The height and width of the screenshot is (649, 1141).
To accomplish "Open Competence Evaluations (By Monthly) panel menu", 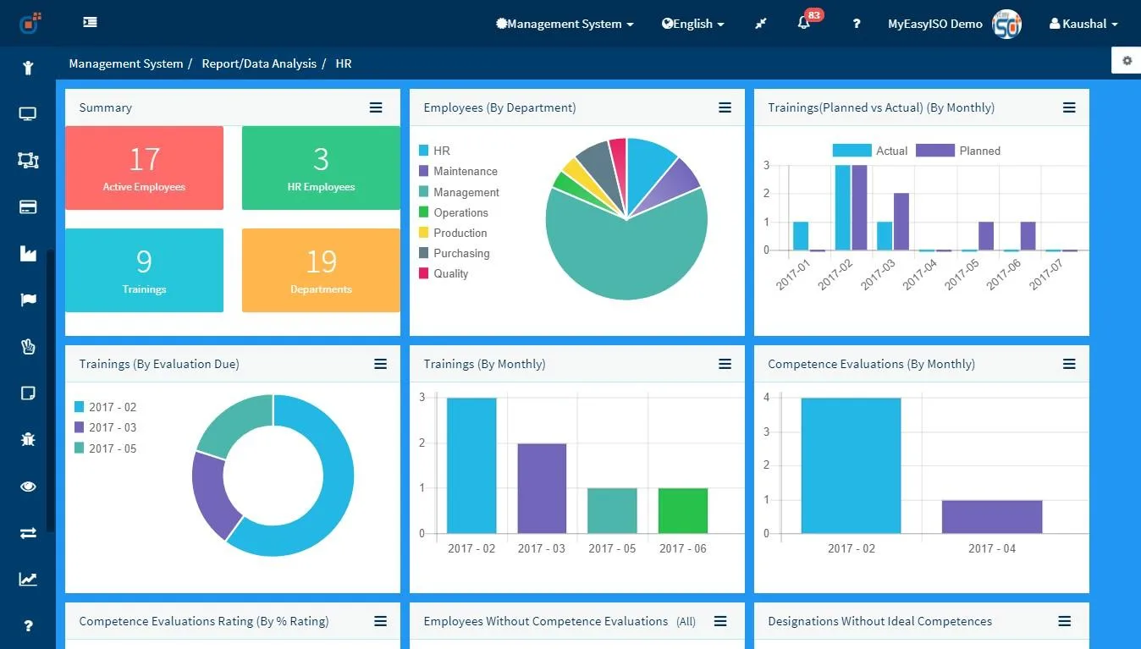I will click(x=1069, y=364).
